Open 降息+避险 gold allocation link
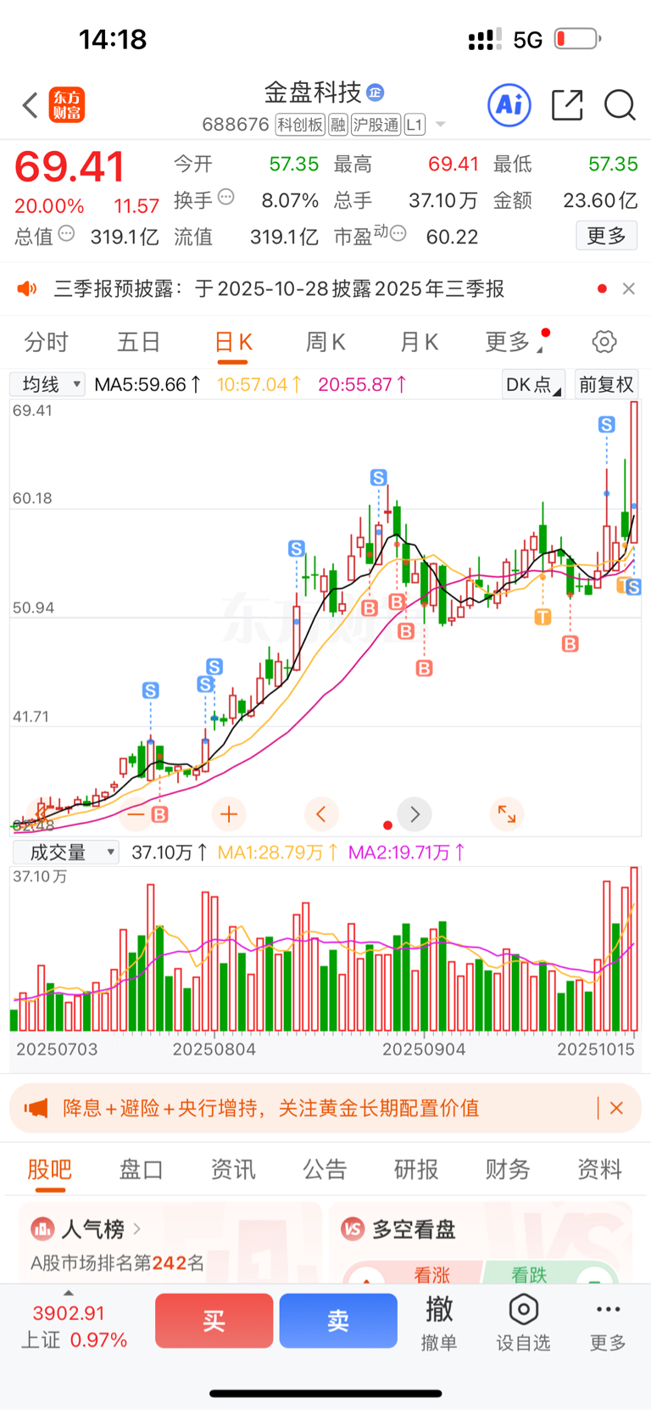The height and width of the screenshot is (1410, 651). [271, 1108]
